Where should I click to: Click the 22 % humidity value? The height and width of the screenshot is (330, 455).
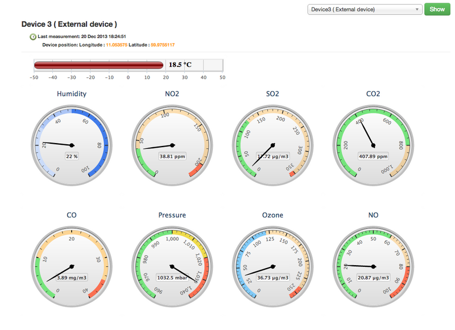tap(72, 156)
